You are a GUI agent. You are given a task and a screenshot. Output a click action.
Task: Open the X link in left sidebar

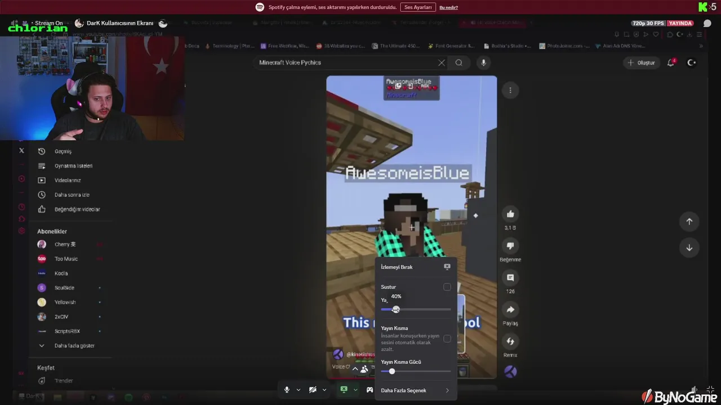[x=21, y=151]
